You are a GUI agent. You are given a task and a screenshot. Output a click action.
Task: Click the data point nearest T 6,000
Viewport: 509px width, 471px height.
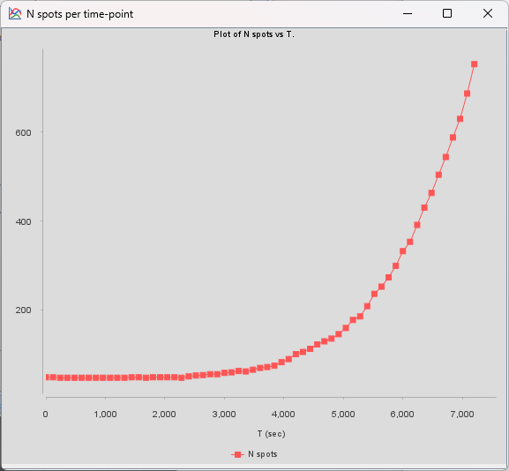tap(402, 250)
